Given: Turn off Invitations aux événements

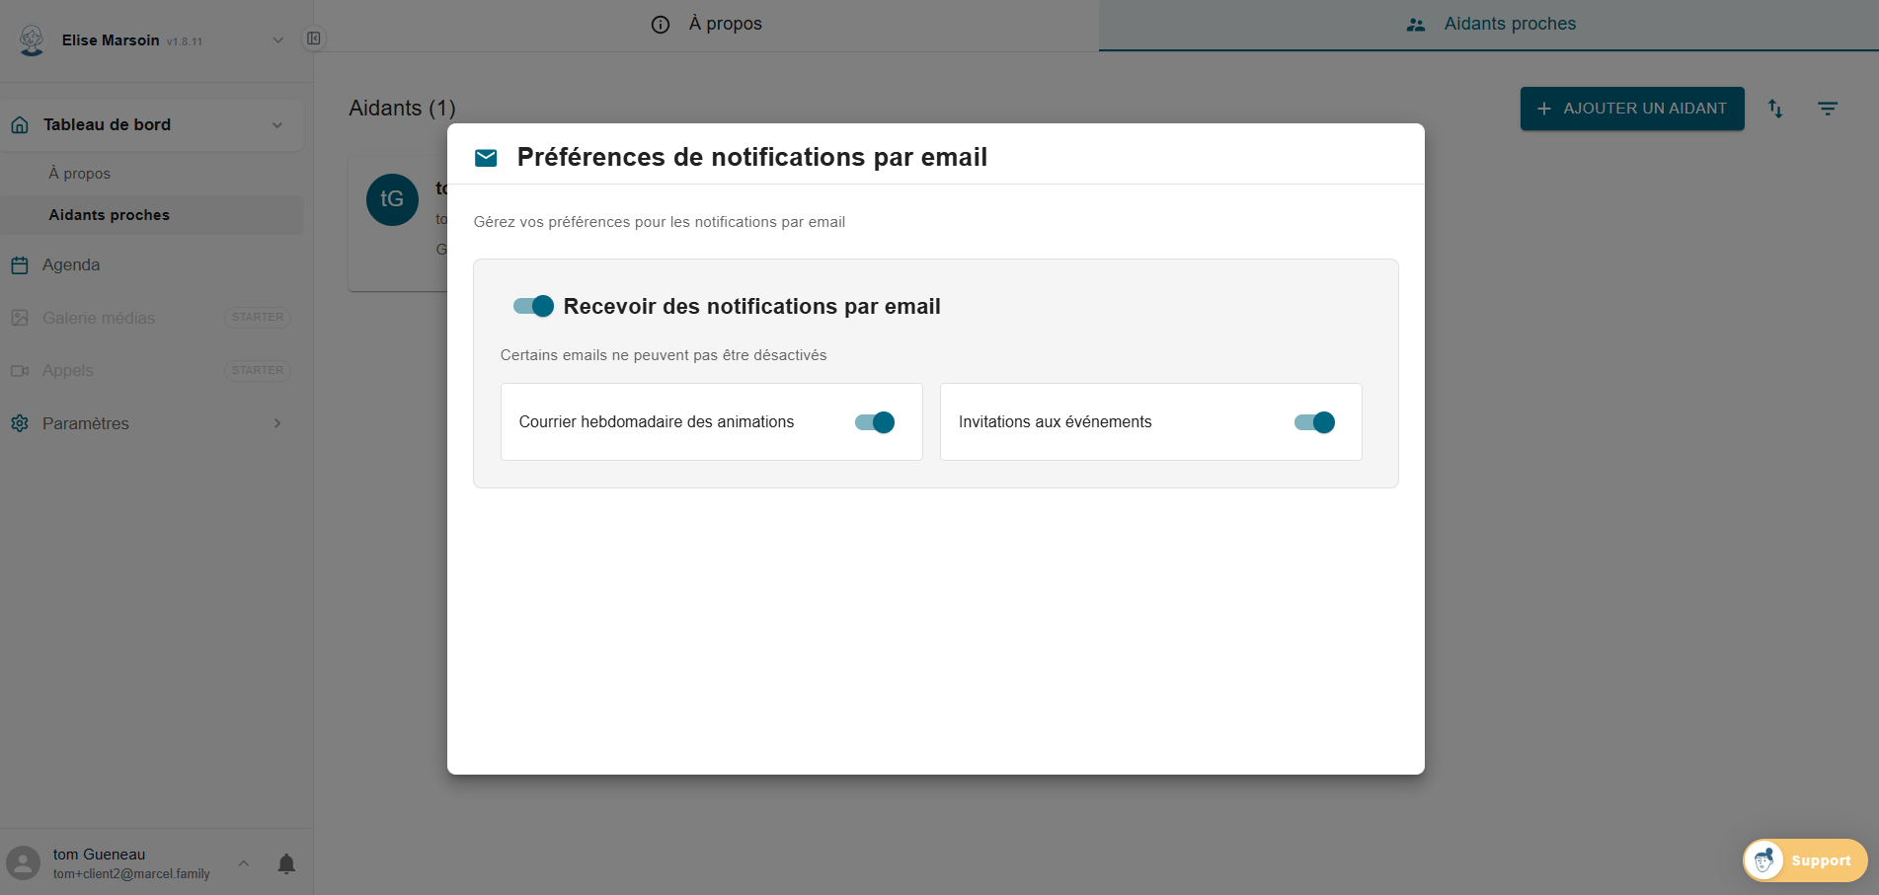Looking at the screenshot, I should (1313, 421).
